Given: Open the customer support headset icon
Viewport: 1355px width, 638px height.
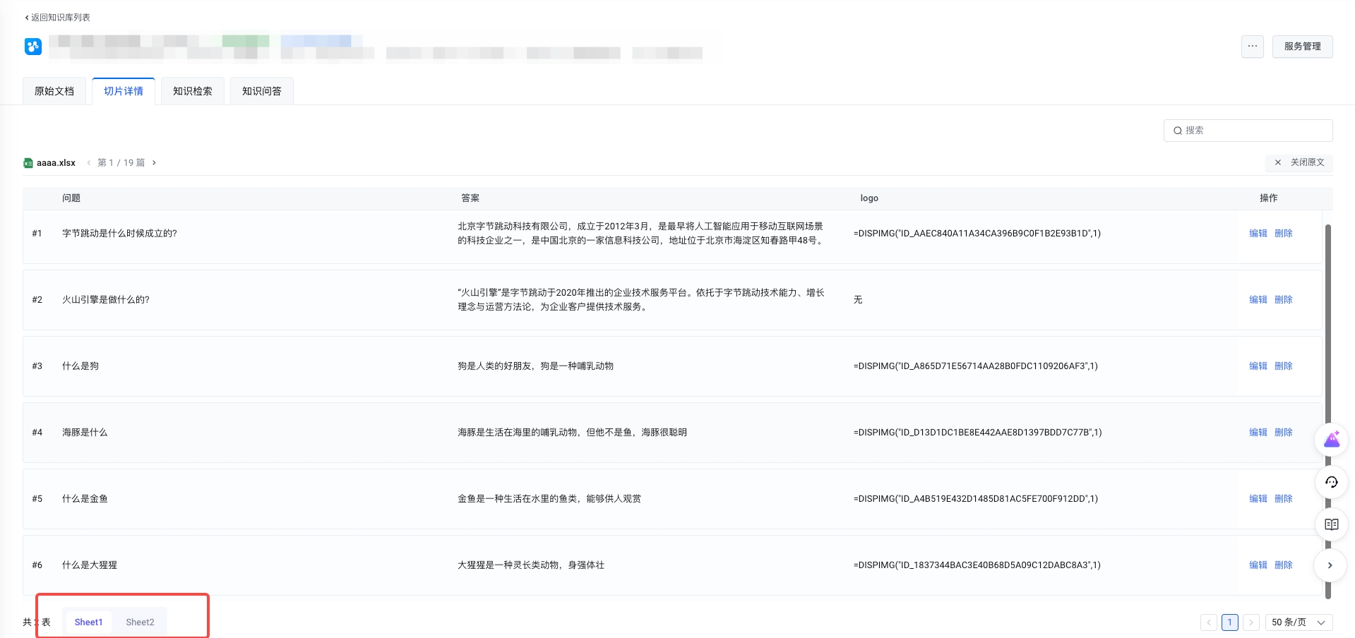Looking at the screenshot, I should pyautogui.click(x=1331, y=482).
